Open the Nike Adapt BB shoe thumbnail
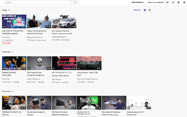Image resolution: width=187 pixels, height=117 pixels. (114, 103)
